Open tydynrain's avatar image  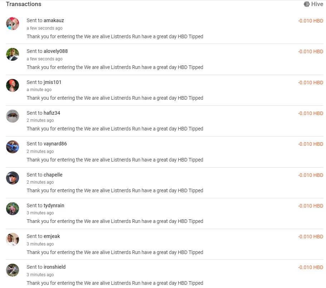point(13,209)
